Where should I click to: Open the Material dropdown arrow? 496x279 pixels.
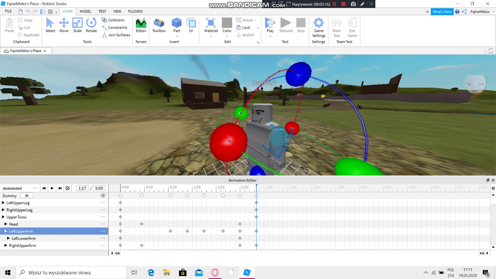coord(211,36)
